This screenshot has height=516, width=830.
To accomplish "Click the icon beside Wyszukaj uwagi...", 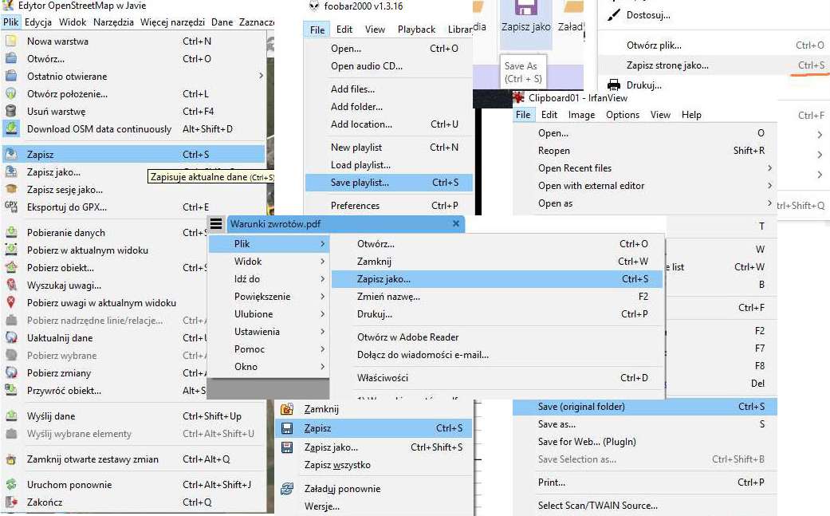I will click(11, 285).
